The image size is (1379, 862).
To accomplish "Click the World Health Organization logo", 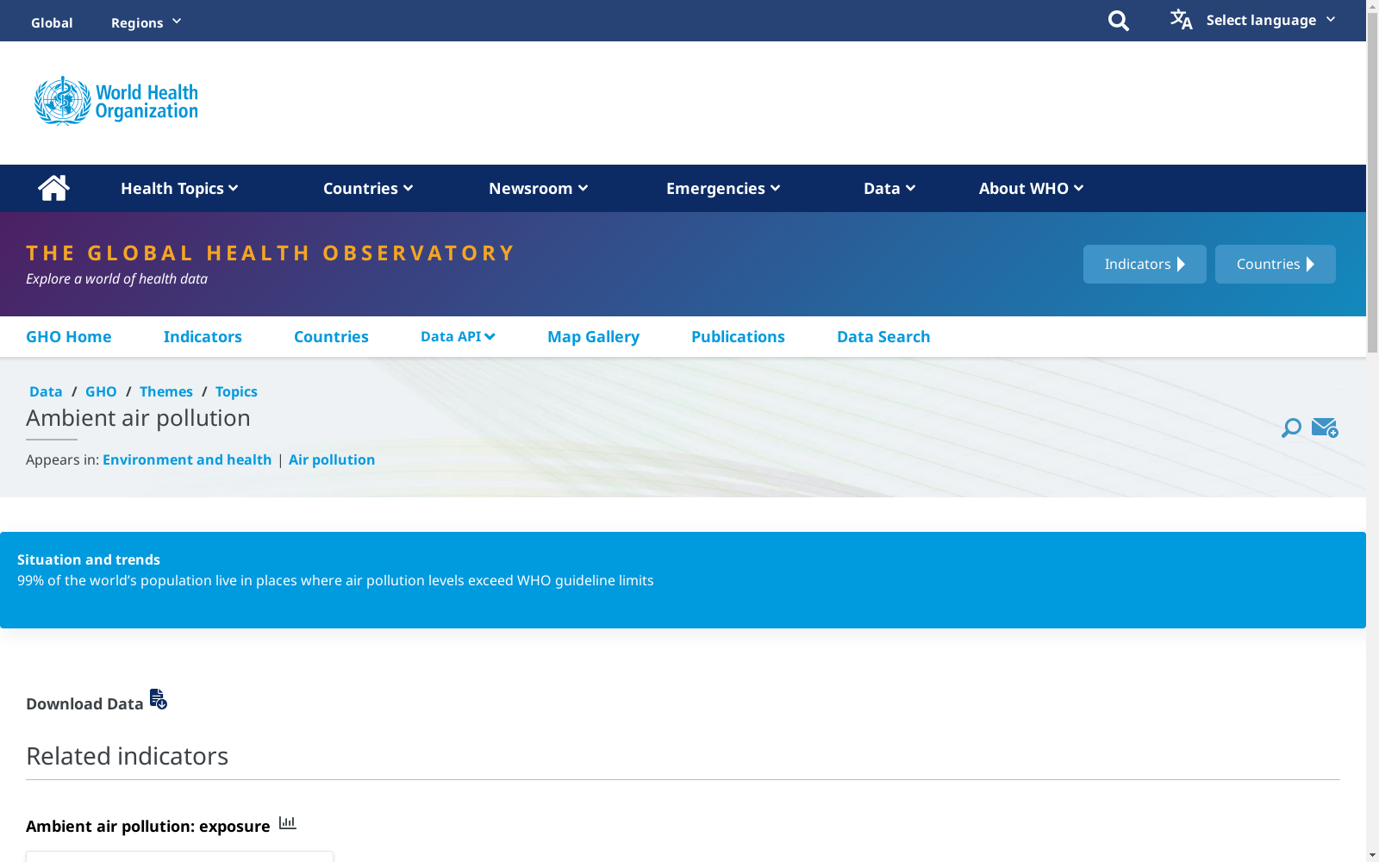I will click(x=116, y=101).
